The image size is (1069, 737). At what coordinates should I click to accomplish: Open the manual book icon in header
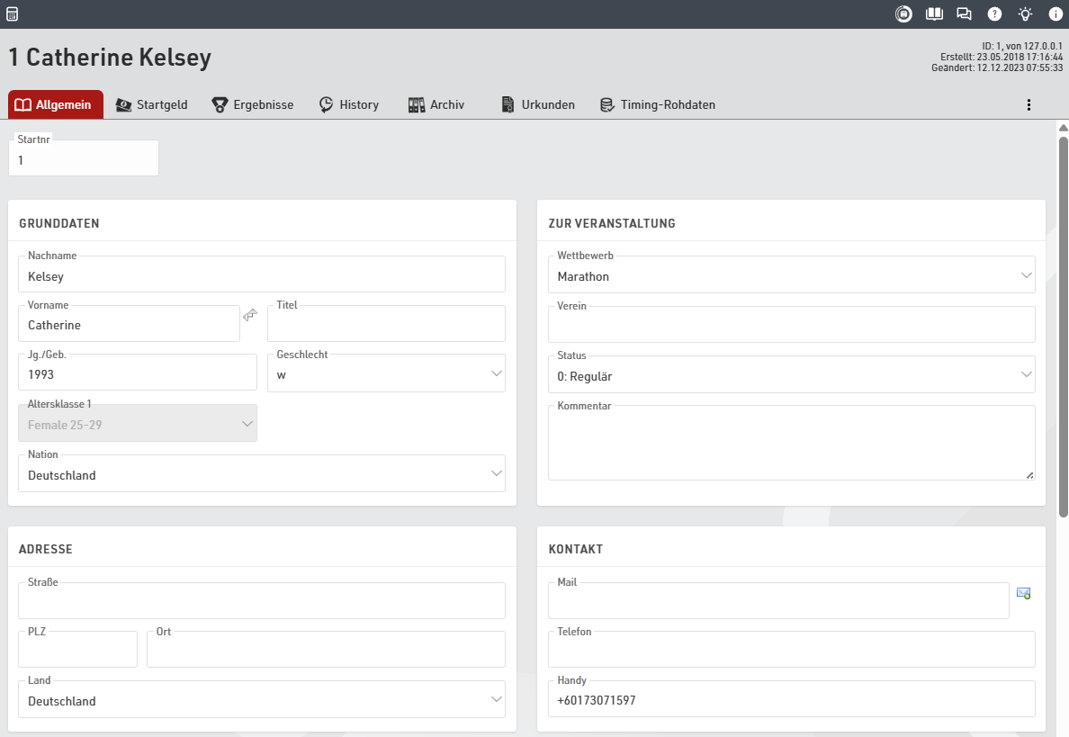click(934, 14)
